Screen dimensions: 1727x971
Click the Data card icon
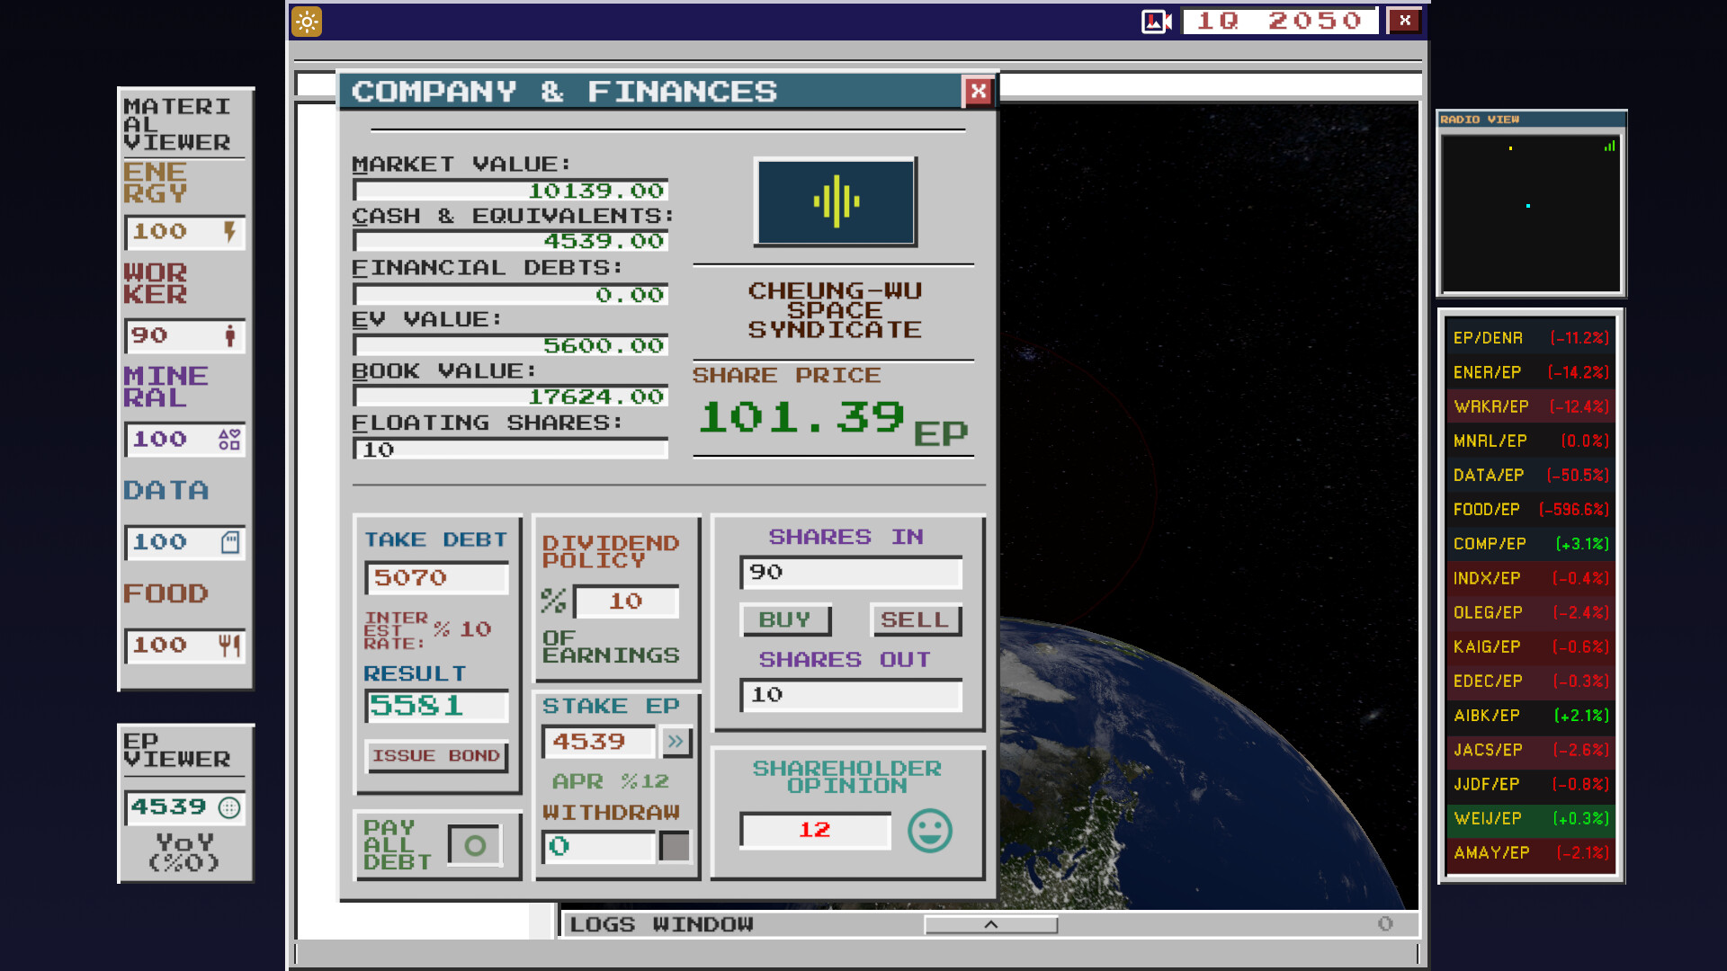[x=230, y=542]
